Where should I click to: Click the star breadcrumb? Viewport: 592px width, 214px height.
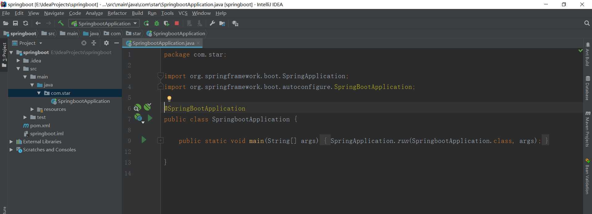134,33
